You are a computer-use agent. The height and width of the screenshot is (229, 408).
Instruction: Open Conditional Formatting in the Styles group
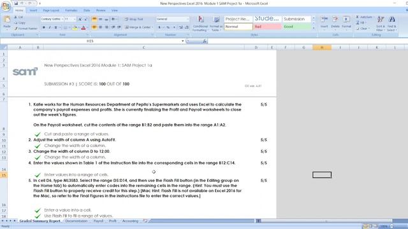click(x=200, y=24)
